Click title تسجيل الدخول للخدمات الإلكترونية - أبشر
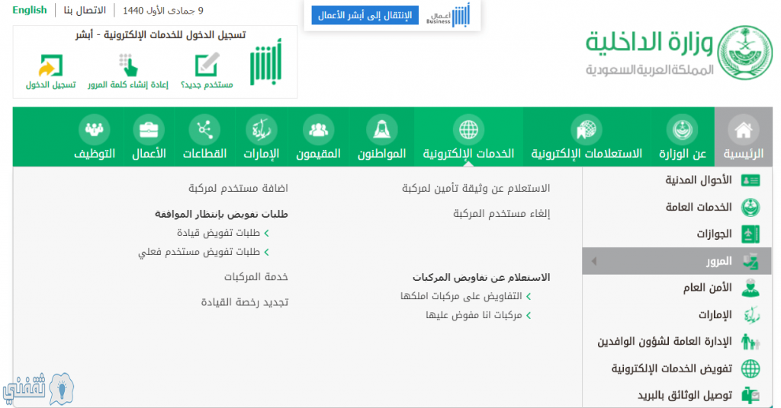Image resolution: width=781 pixels, height=408 pixels. pos(160,35)
